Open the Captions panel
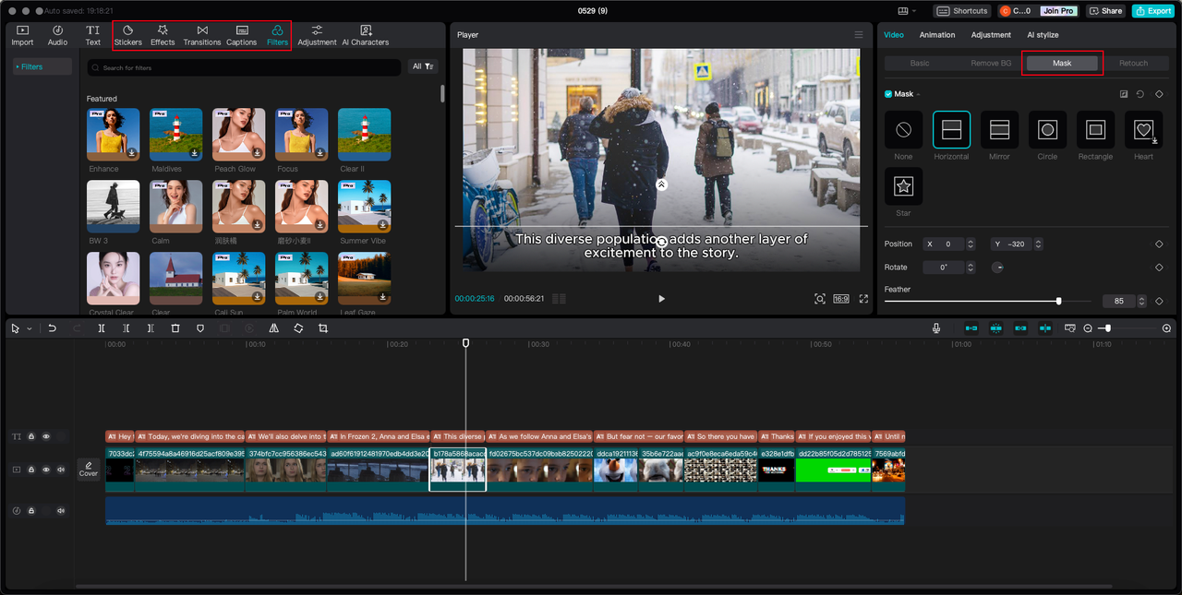Screen dimensions: 1182x595 click(x=242, y=35)
